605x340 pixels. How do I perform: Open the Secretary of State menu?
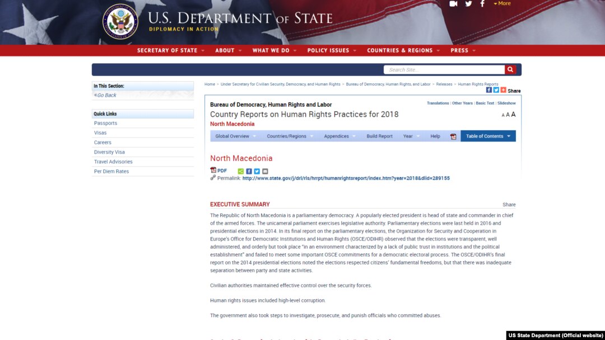coord(170,50)
